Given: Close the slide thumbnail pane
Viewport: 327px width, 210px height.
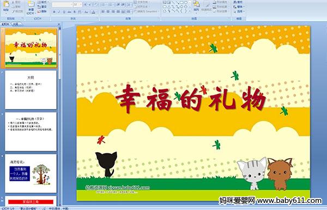Looking at the screenshot, I should click(x=59, y=24).
